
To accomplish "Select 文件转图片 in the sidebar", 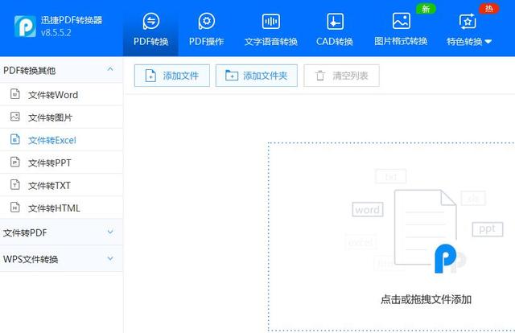I will click(x=61, y=117).
